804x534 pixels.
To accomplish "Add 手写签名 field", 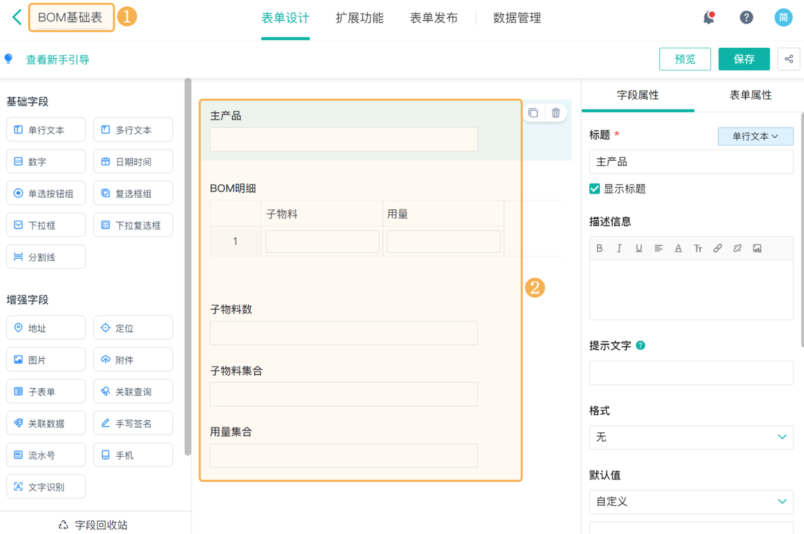I will pos(133,423).
